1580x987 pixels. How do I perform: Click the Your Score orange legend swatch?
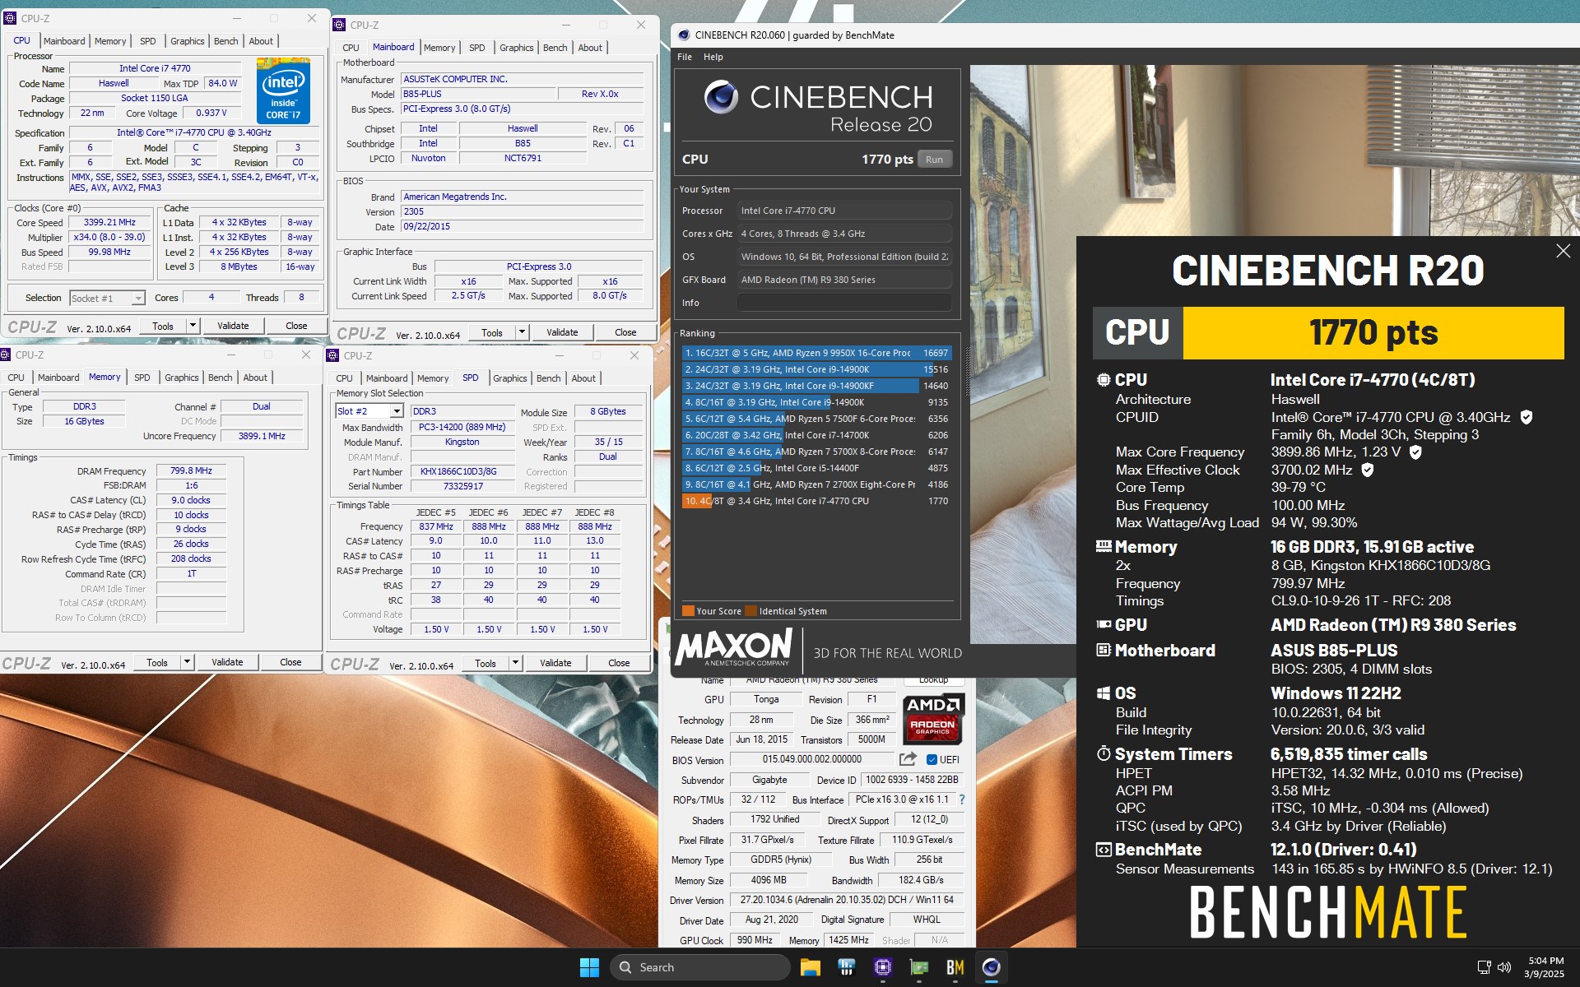click(x=688, y=611)
